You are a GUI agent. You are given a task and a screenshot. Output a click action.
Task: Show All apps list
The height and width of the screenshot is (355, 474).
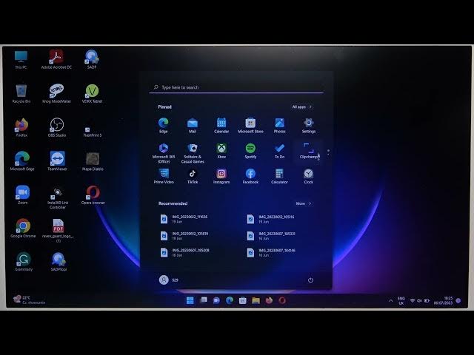[301, 106]
